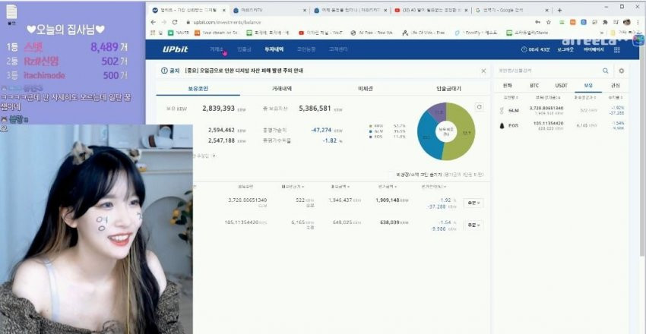
Task: Open the 주문 dropdown in the 638,039 row
Action: (473, 225)
